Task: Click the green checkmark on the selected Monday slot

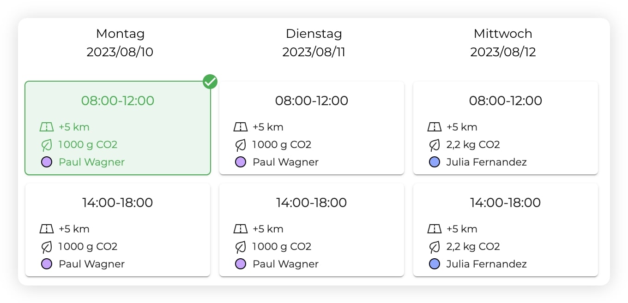Action: click(x=210, y=82)
